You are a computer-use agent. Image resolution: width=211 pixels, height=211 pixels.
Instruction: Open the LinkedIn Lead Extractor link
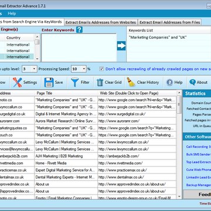click(198, 178)
